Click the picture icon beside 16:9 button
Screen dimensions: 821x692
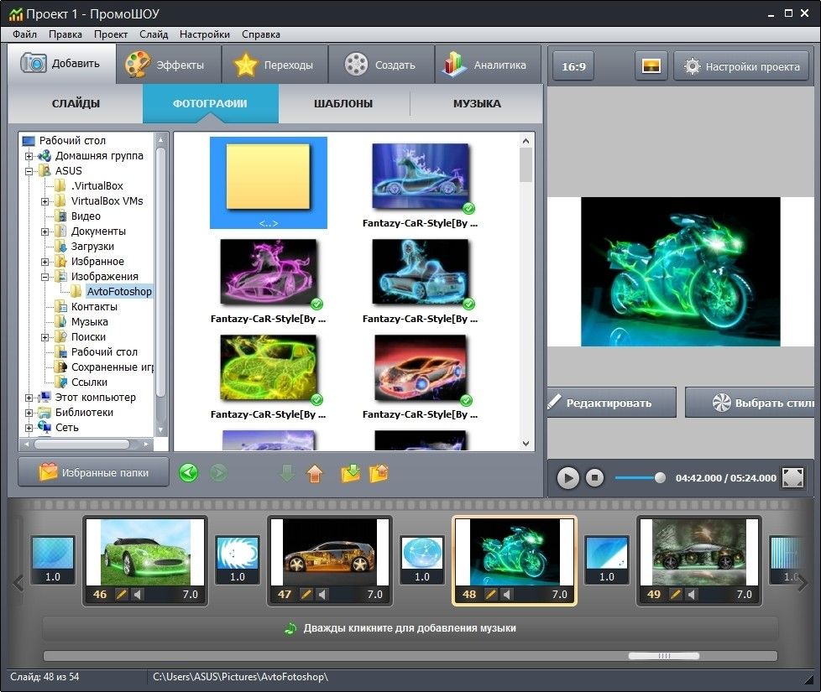651,66
